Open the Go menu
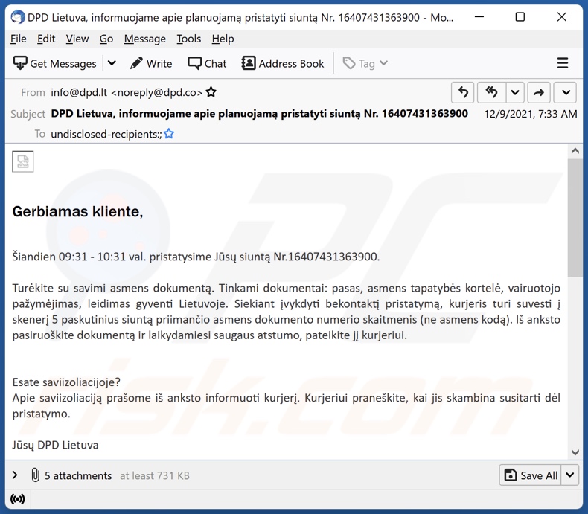Screen dimensions: 588x514 (x=106, y=39)
